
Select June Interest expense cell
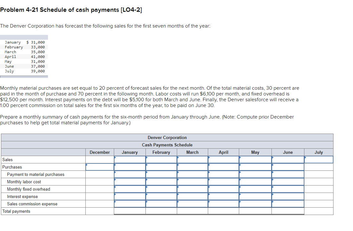click(288, 196)
